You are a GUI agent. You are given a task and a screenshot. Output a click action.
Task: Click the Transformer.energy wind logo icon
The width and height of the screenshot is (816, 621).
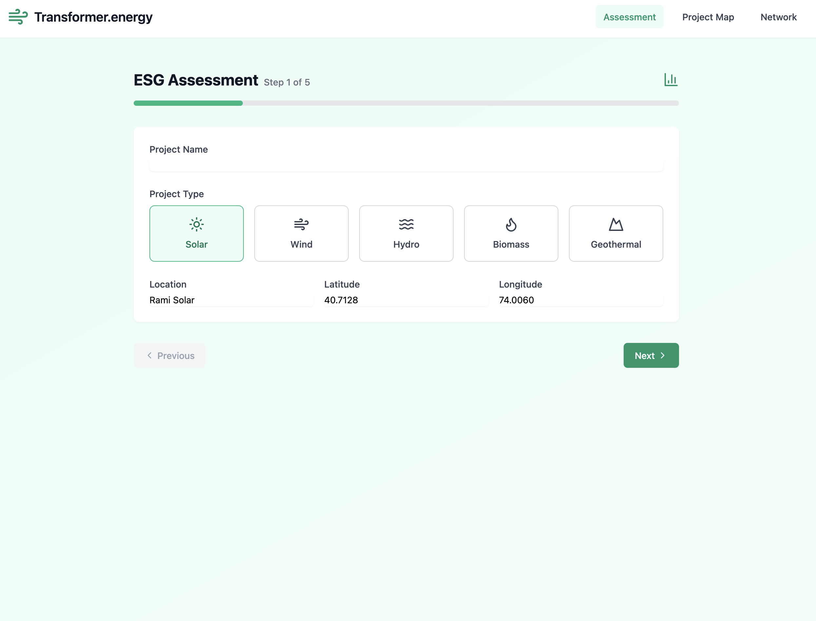18,17
